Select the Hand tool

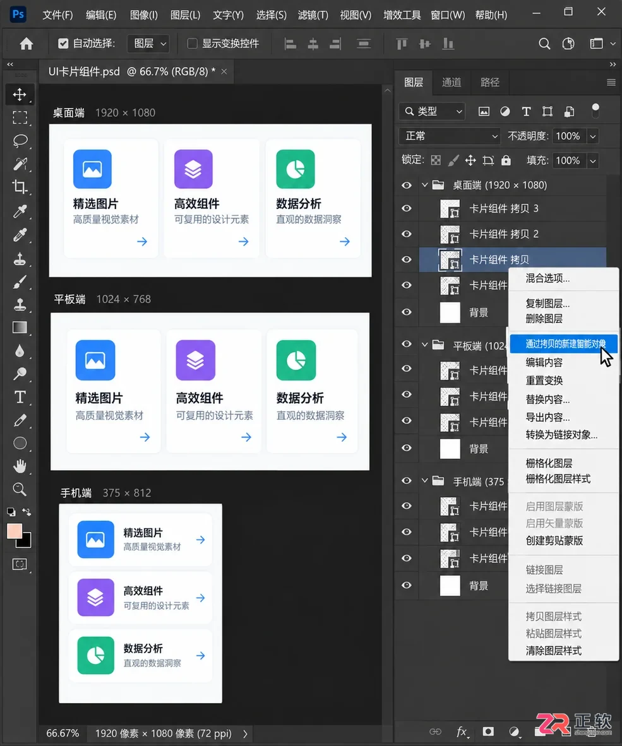[x=20, y=466]
